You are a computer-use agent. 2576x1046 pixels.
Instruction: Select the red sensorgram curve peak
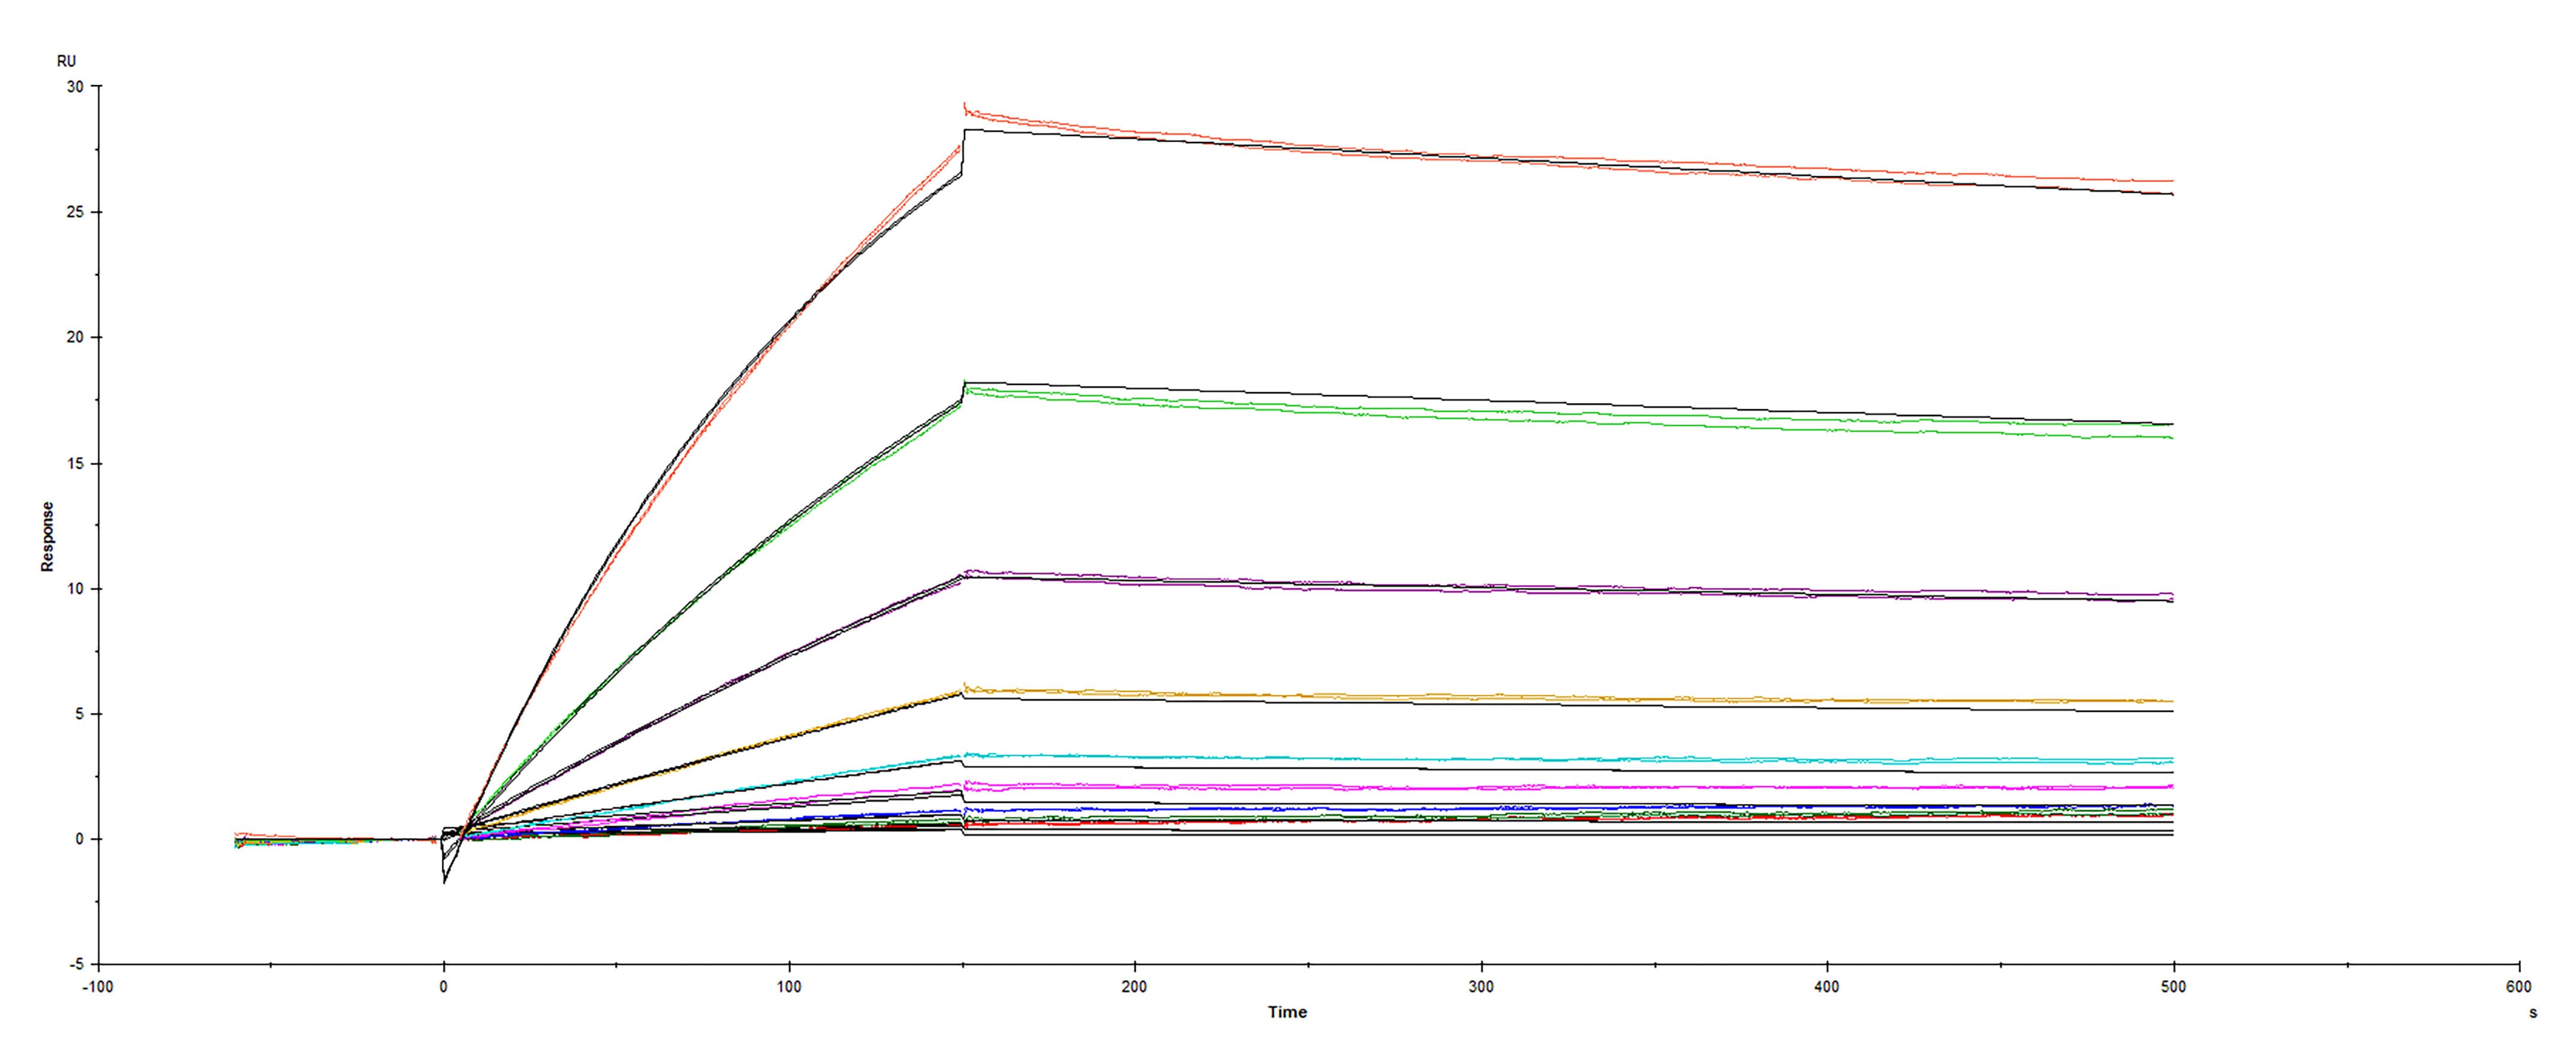pos(966,108)
